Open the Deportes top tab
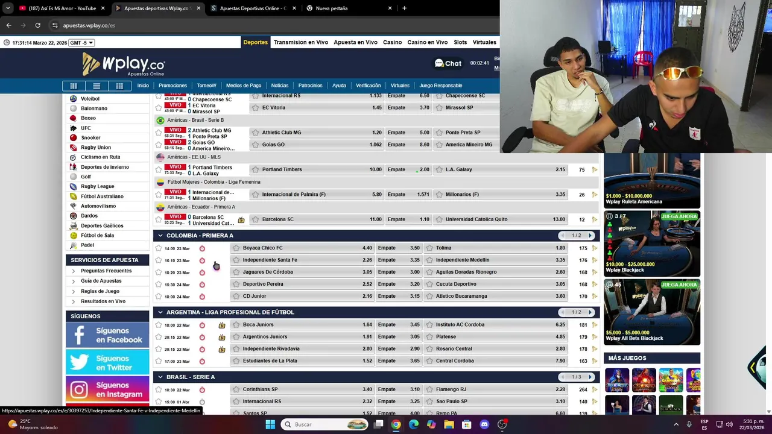 [x=255, y=42]
